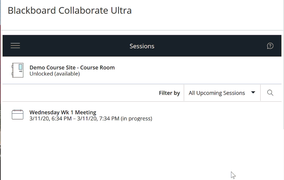Click the empty space left of Filter by
This screenshot has height=180, width=284.
pos(80,93)
